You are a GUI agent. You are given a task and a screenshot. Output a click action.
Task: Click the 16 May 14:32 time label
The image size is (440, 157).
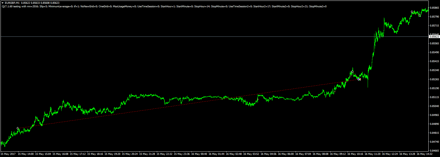[x=425, y=154]
